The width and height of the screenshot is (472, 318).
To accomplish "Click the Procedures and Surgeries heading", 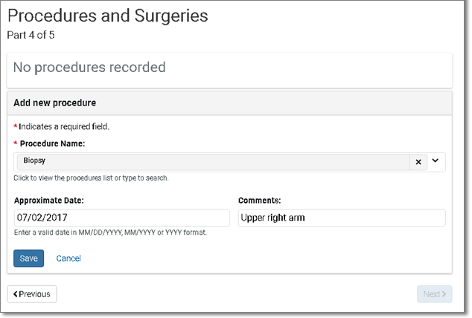I will point(108,16).
